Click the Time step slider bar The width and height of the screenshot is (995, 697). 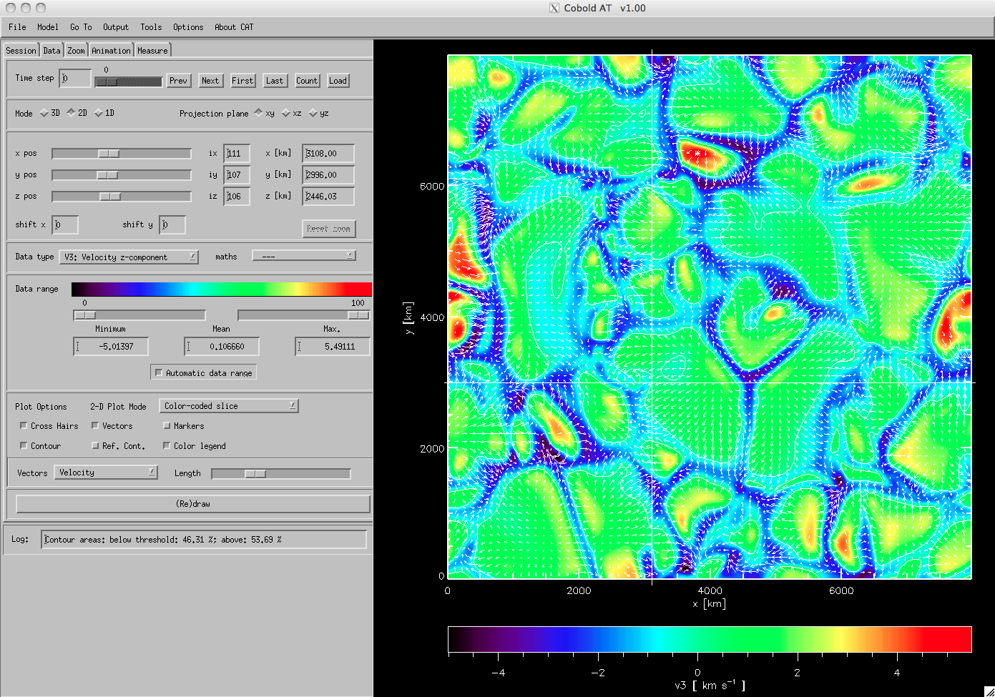pos(128,81)
